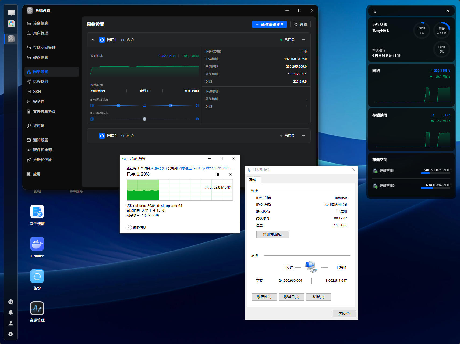Open the desktop icon in left dock

point(11,13)
